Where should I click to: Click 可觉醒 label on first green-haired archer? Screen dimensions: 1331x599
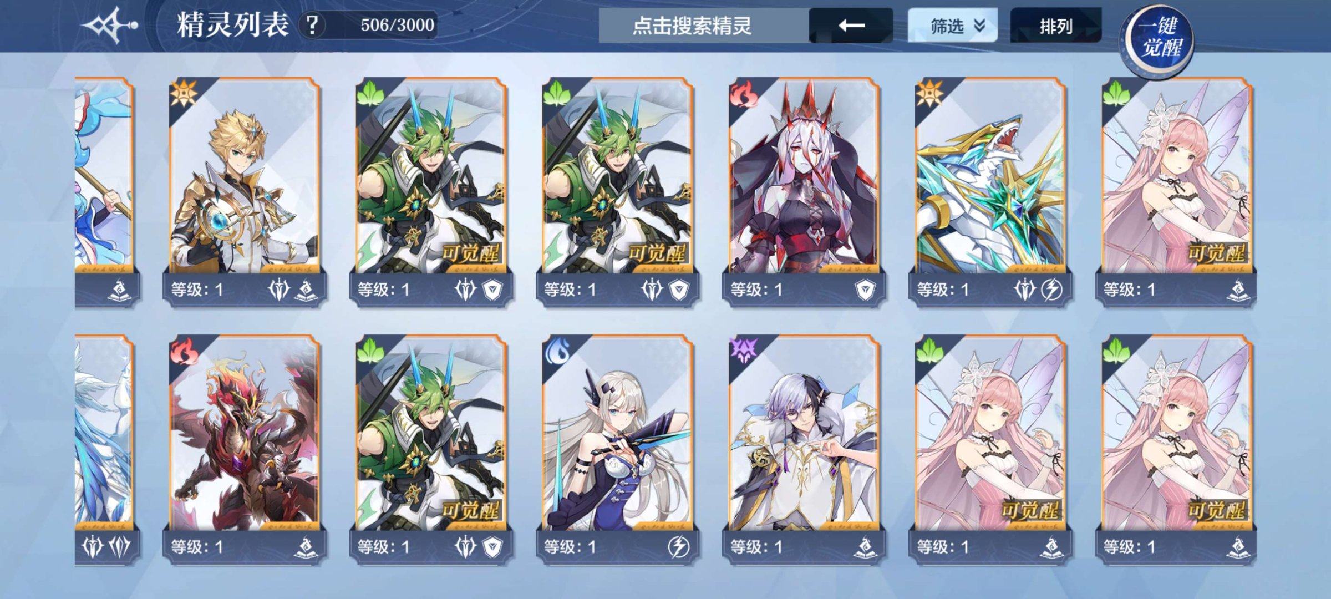click(x=470, y=253)
